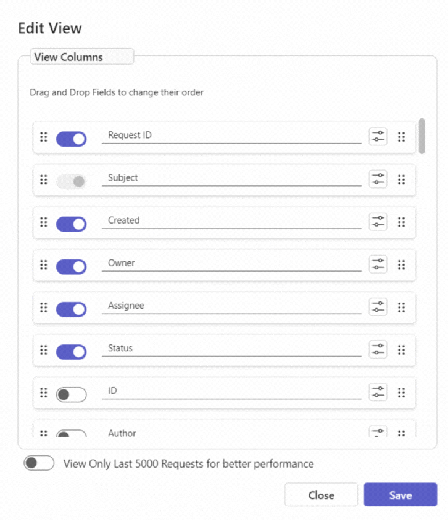Screen dimensions: 448x520
Task: Disable the Assignee column toggle
Action: click(71, 309)
